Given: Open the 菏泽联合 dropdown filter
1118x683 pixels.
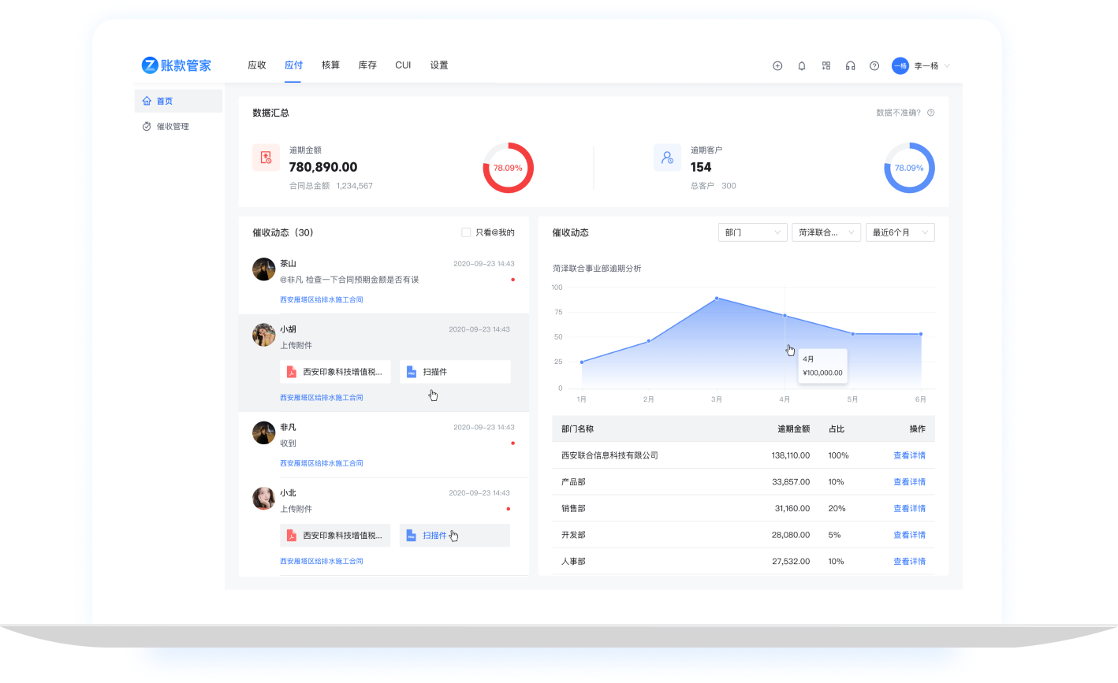Looking at the screenshot, I should click(x=825, y=232).
